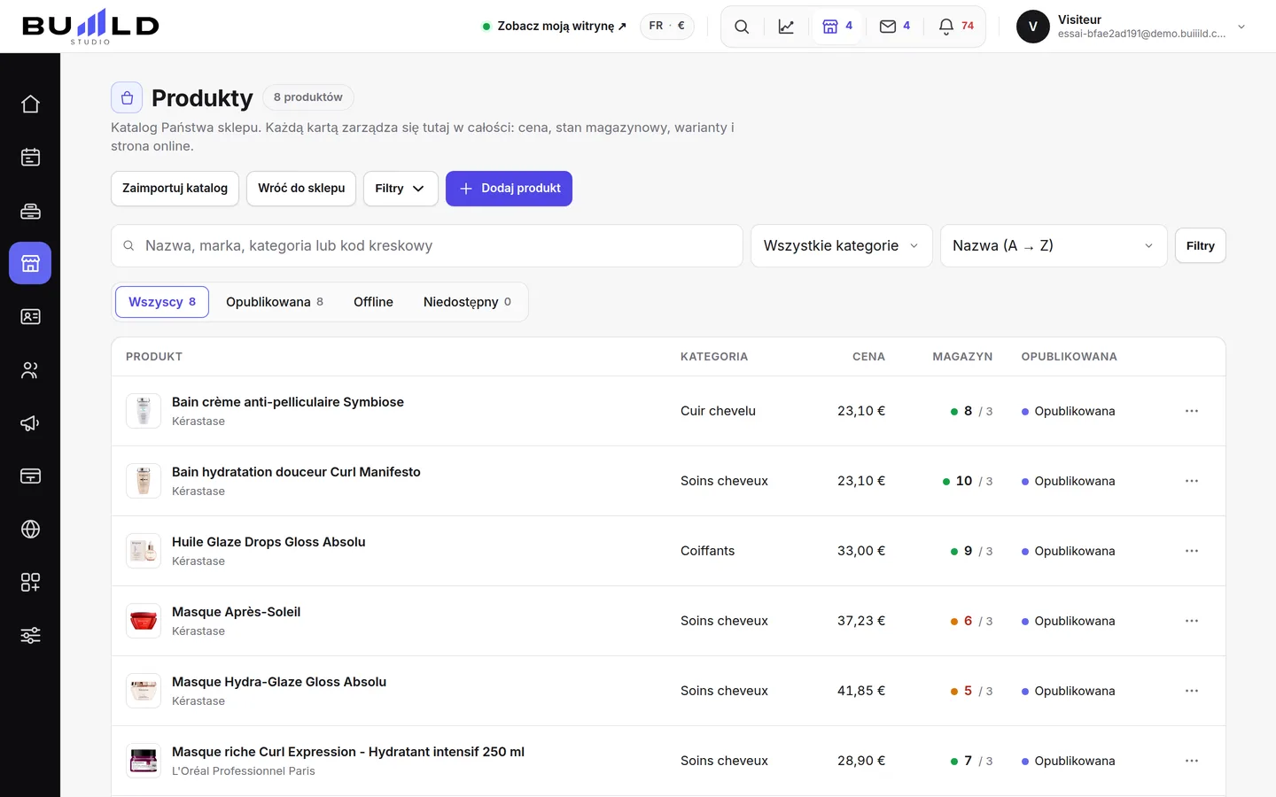Viewport: 1276px width, 797px height.
Task: Open the notifications bell with 74 alerts
Action: point(956,27)
